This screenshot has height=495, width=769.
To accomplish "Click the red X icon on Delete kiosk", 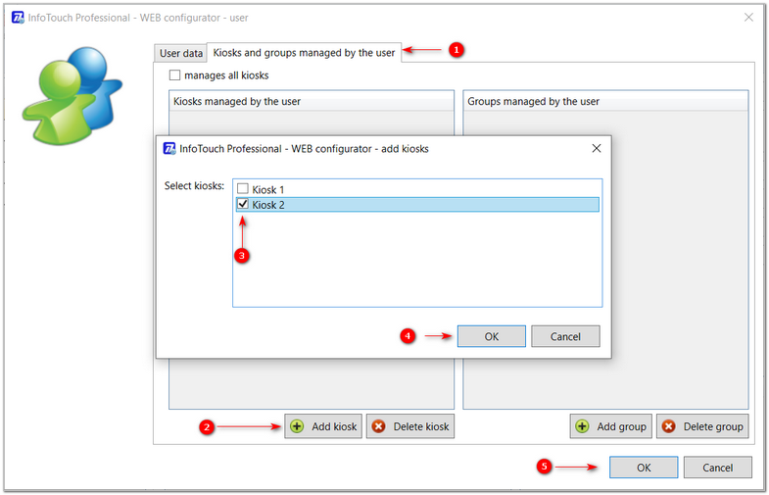I will point(378,426).
